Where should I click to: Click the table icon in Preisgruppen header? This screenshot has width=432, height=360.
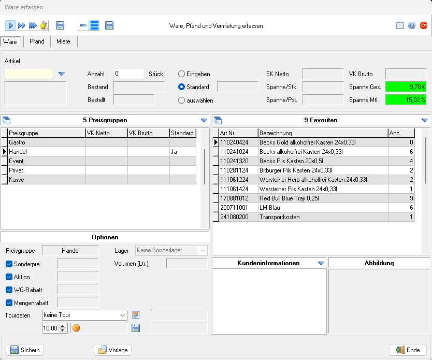6,120
